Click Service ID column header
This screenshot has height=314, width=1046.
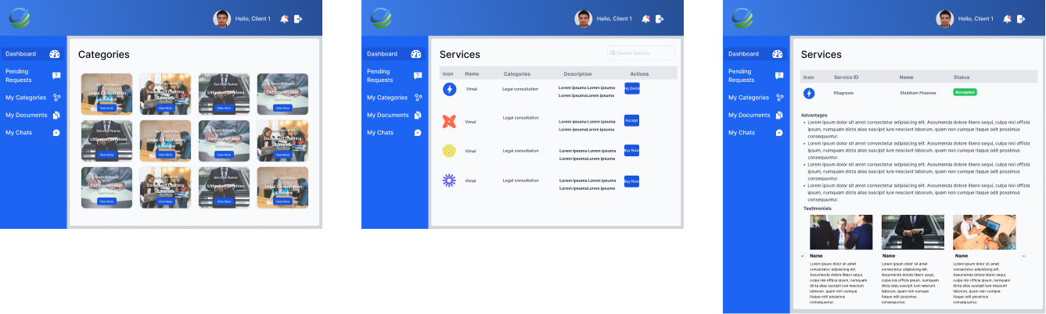(x=847, y=77)
